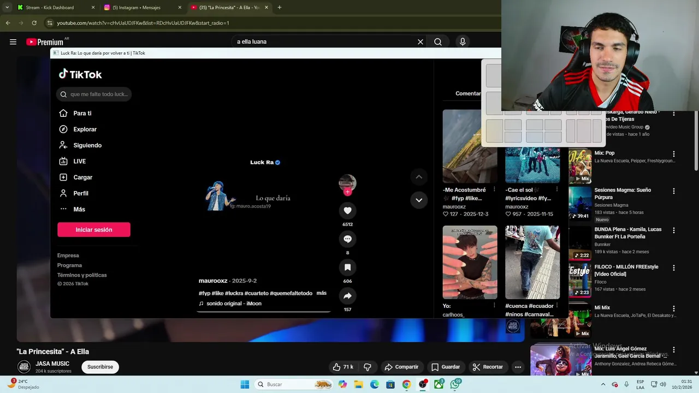Open Sesiones Magma: Sueño Púrpura video
The width and height of the screenshot is (699, 393).
point(623,194)
